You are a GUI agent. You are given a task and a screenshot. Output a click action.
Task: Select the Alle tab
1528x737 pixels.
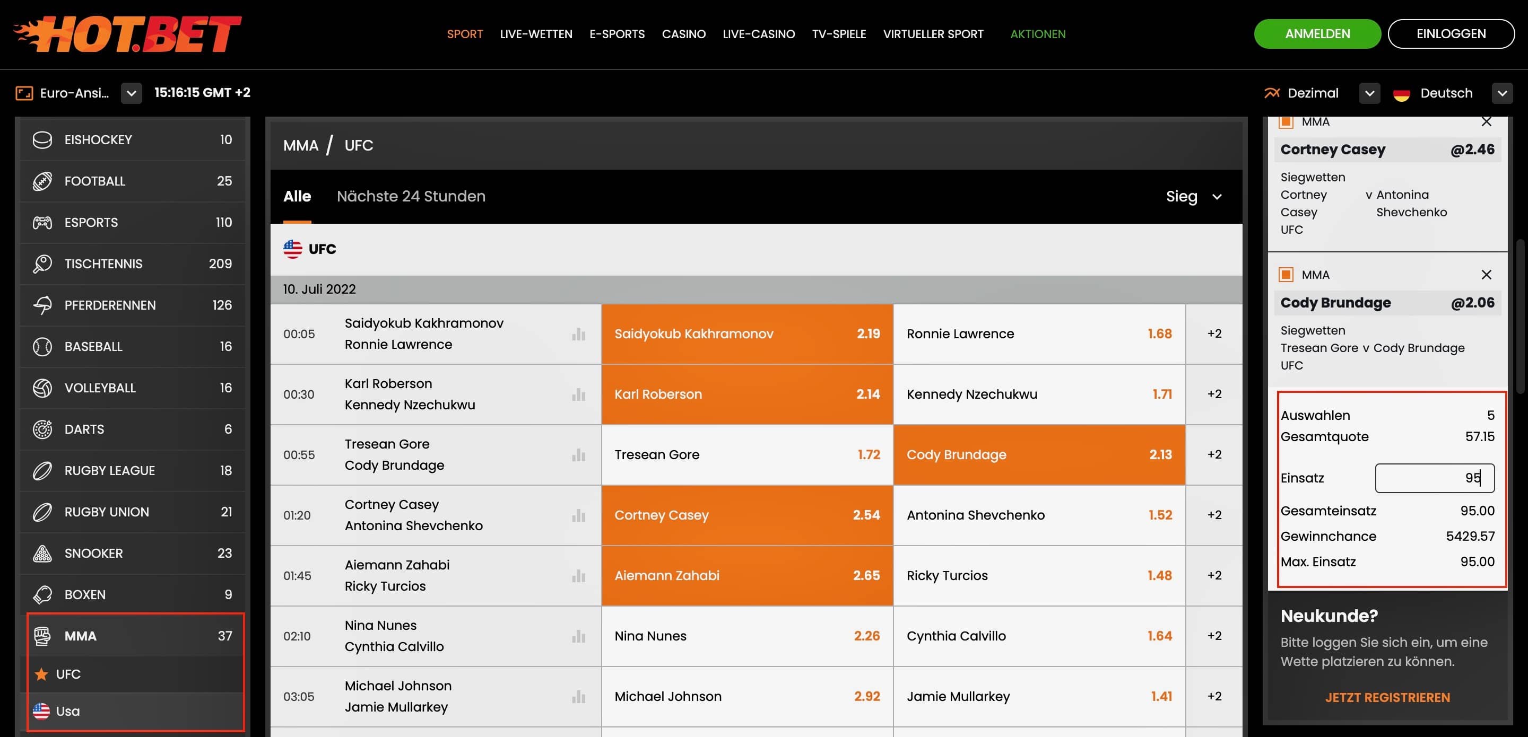(297, 196)
